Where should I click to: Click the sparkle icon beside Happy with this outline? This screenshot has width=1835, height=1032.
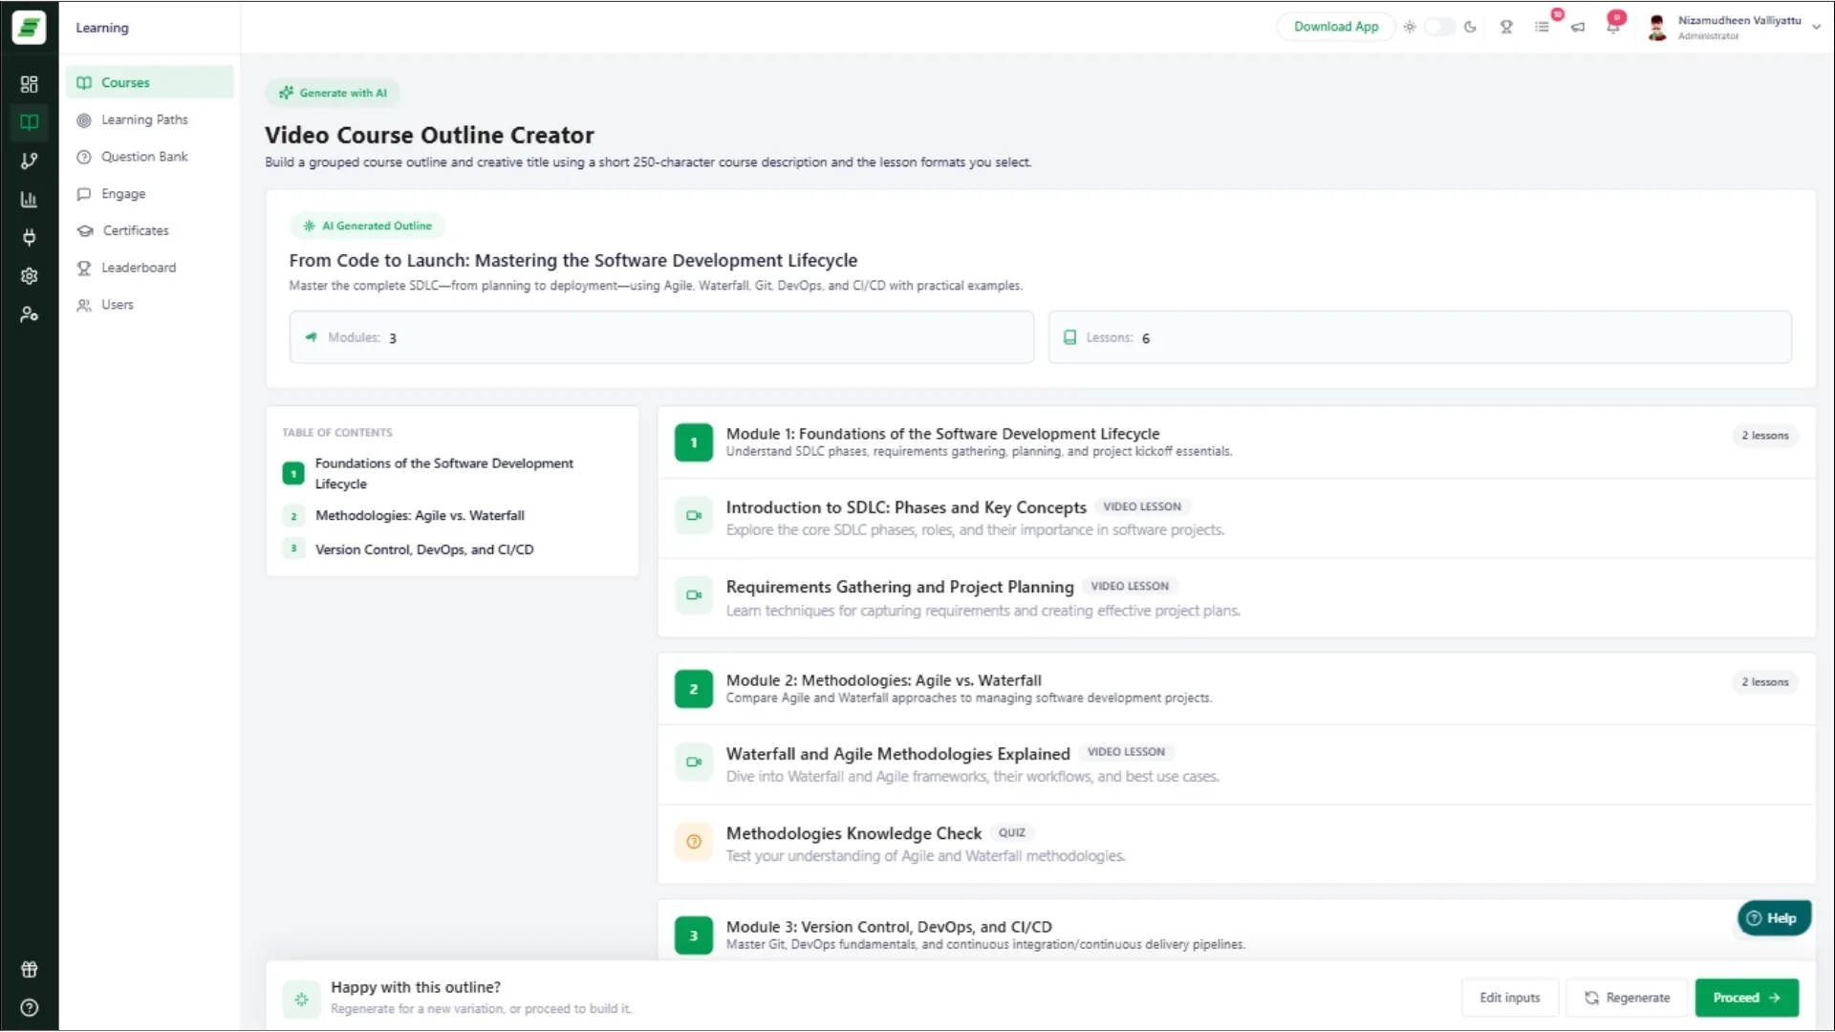(x=301, y=1000)
